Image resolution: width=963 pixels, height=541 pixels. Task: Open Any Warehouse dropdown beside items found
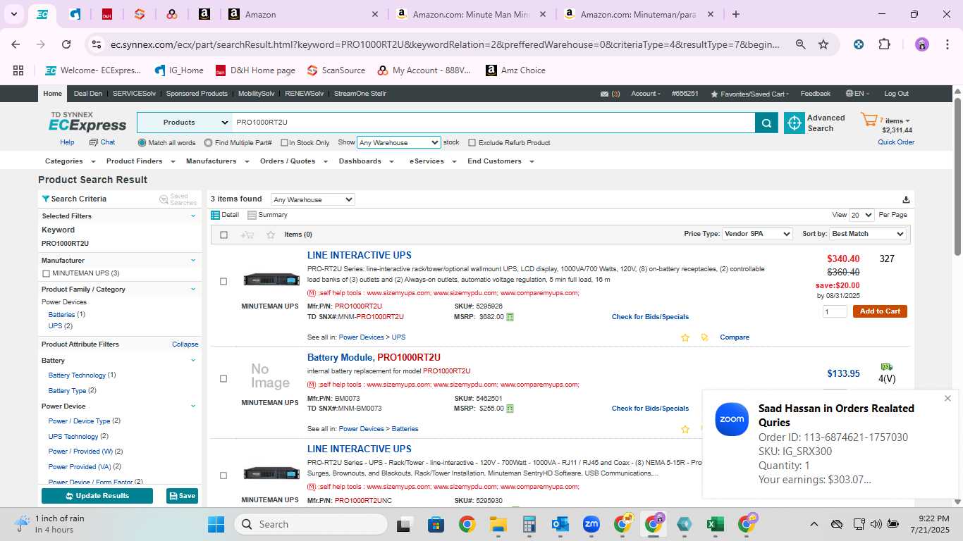[x=312, y=199]
